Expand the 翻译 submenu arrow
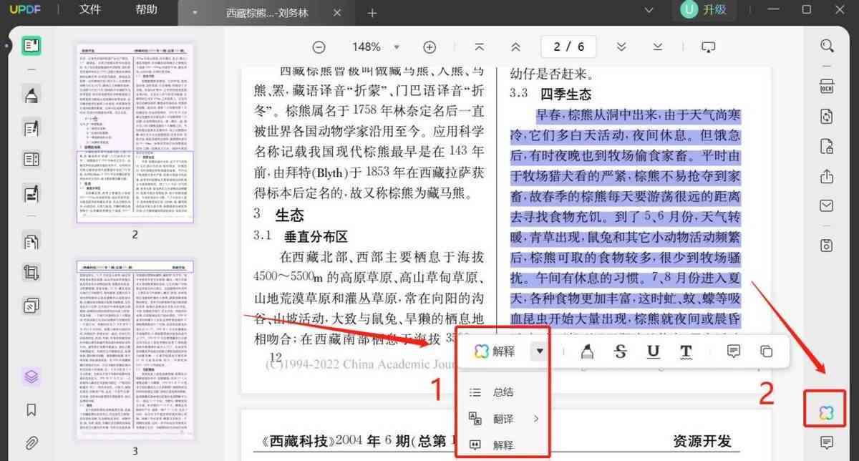 [x=535, y=419]
